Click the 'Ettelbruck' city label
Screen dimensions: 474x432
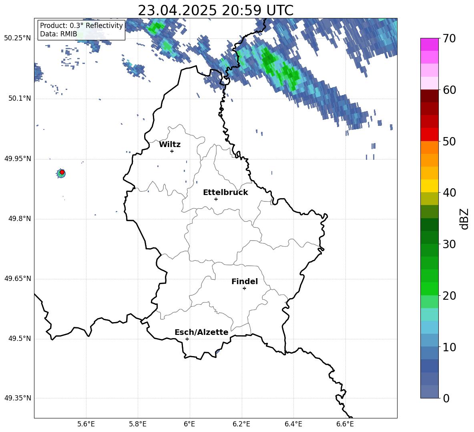point(225,193)
